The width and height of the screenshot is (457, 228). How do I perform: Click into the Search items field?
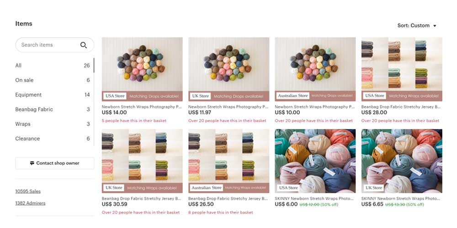(x=55, y=45)
